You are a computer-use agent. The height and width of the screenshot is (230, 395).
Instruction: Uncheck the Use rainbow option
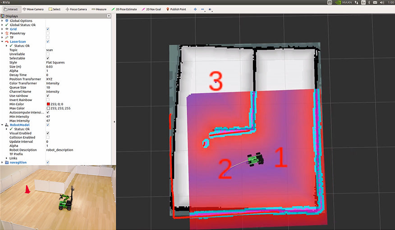[48, 96]
